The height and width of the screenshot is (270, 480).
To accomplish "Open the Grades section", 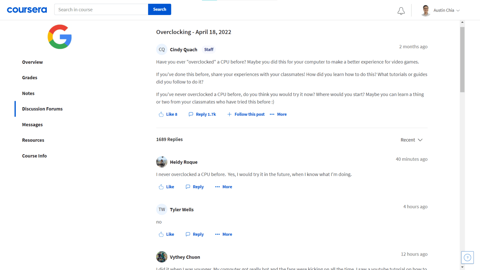I will coord(29,77).
